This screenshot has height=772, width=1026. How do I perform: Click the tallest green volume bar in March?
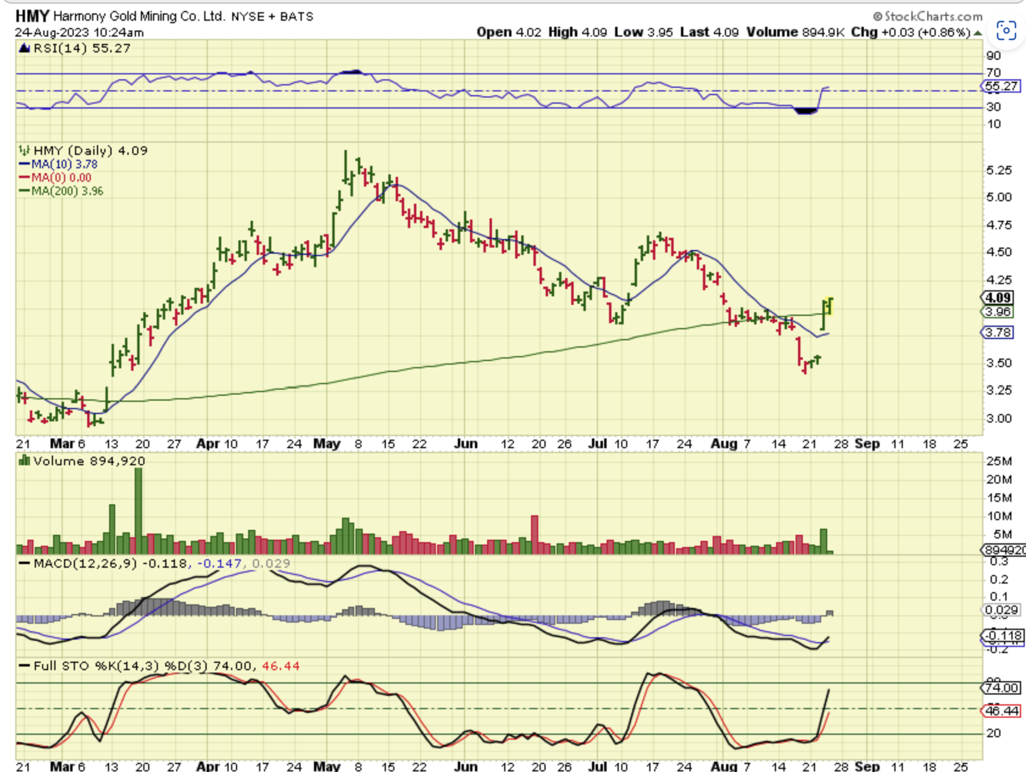point(138,511)
